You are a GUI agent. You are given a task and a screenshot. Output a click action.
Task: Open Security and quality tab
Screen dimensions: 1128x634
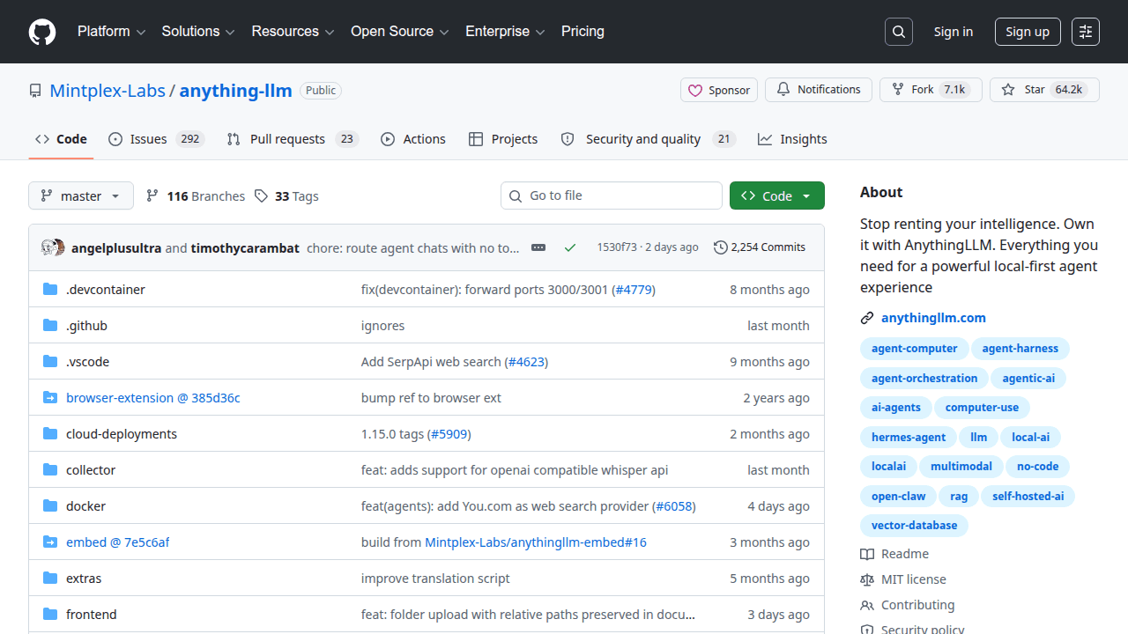(648, 139)
